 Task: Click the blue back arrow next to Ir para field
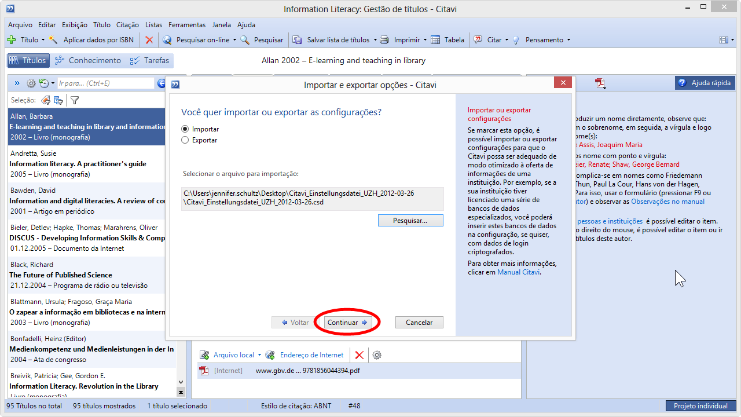pyautogui.click(x=162, y=83)
